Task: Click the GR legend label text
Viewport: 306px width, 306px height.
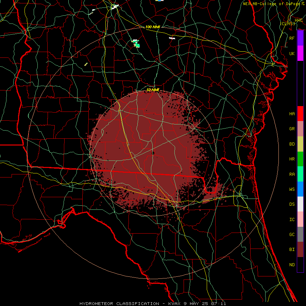Action: tap(292, 129)
